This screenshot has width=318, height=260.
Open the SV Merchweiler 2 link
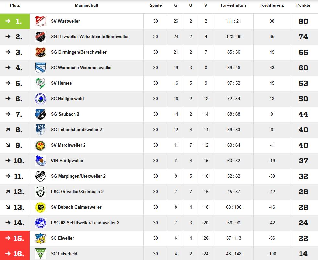point(68,145)
